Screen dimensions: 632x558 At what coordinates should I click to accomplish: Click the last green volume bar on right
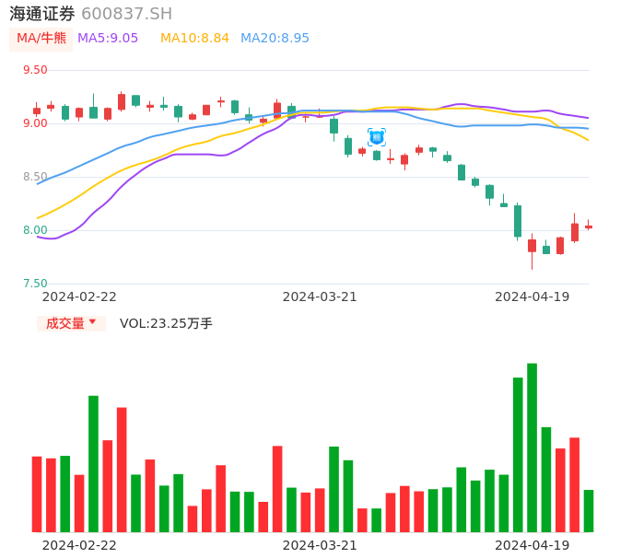589,511
